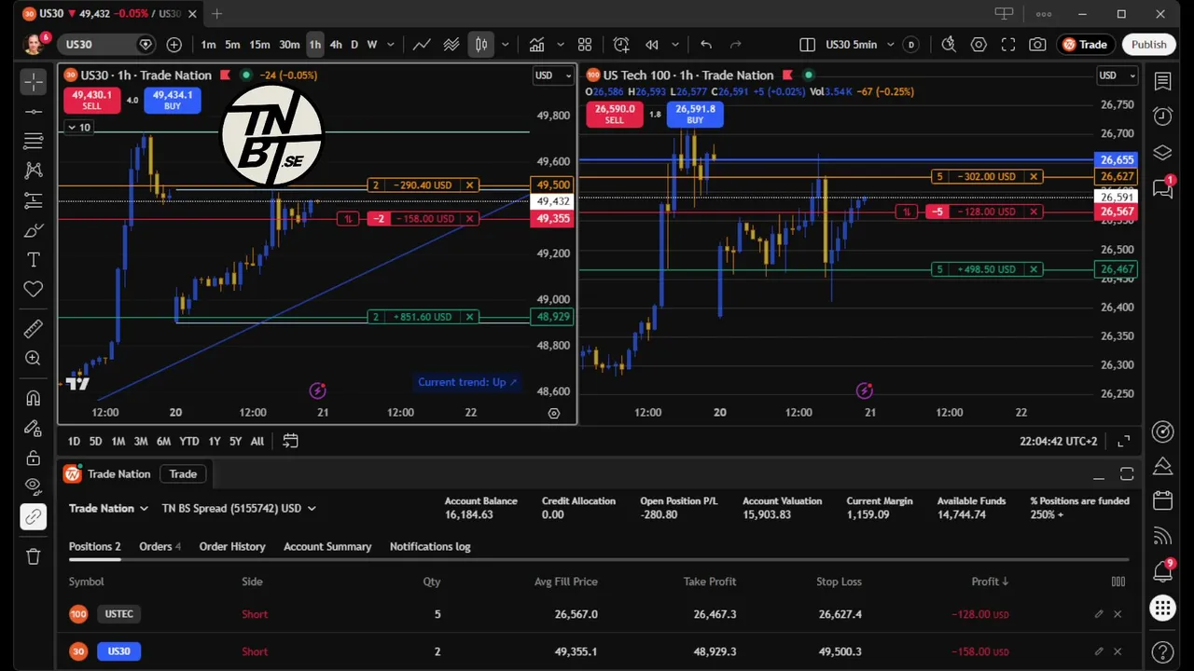Open the indicator templates grid

pos(585,44)
